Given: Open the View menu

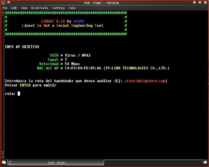Looking at the screenshot, I should [24, 8].
